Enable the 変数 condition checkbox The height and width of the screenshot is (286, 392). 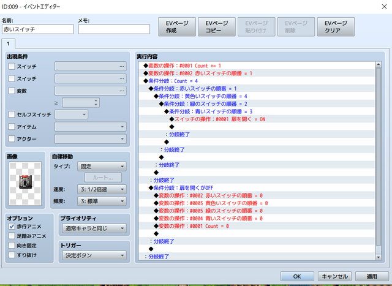pos(12,91)
